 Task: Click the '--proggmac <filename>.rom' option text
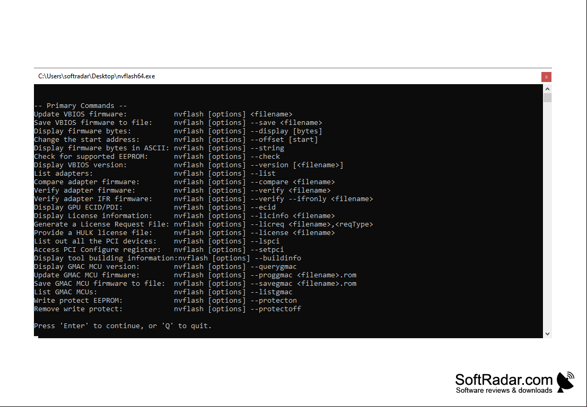(x=303, y=275)
